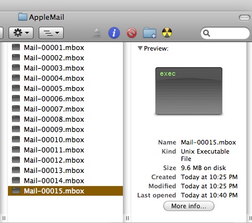The height and width of the screenshot is (223, 252).
Task: Click the file icon beside Mail-00010.mbox
Action: (x=16, y=139)
